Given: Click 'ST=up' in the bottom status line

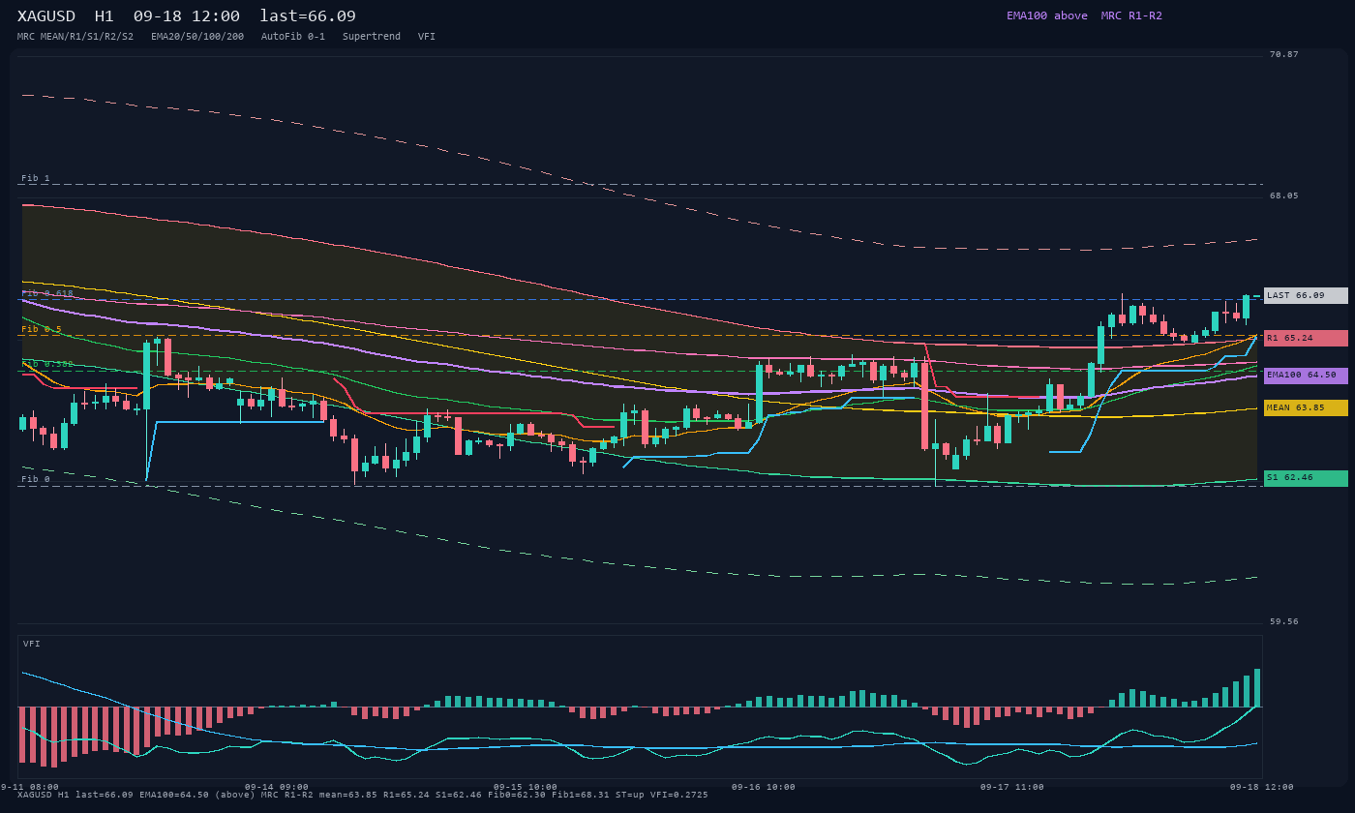Looking at the screenshot, I should pyautogui.click(x=629, y=795).
